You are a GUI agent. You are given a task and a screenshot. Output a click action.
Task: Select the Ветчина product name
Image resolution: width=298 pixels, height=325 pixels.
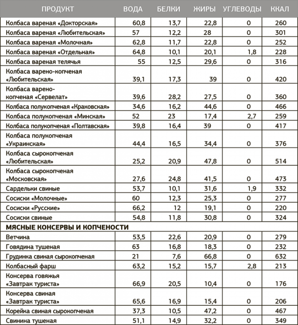click(18, 237)
